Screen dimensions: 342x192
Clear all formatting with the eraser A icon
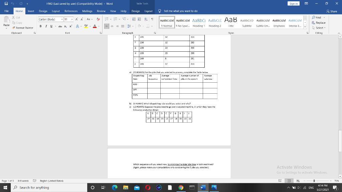[x=98, y=19]
